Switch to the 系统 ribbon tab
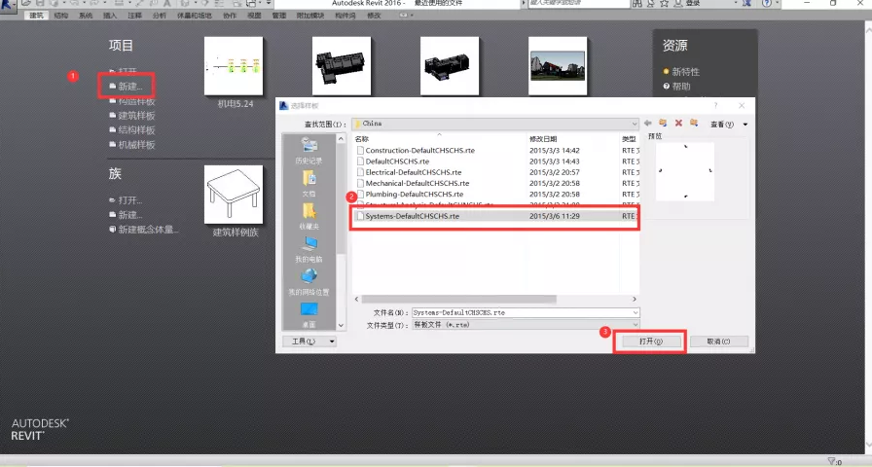 (86, 16)
